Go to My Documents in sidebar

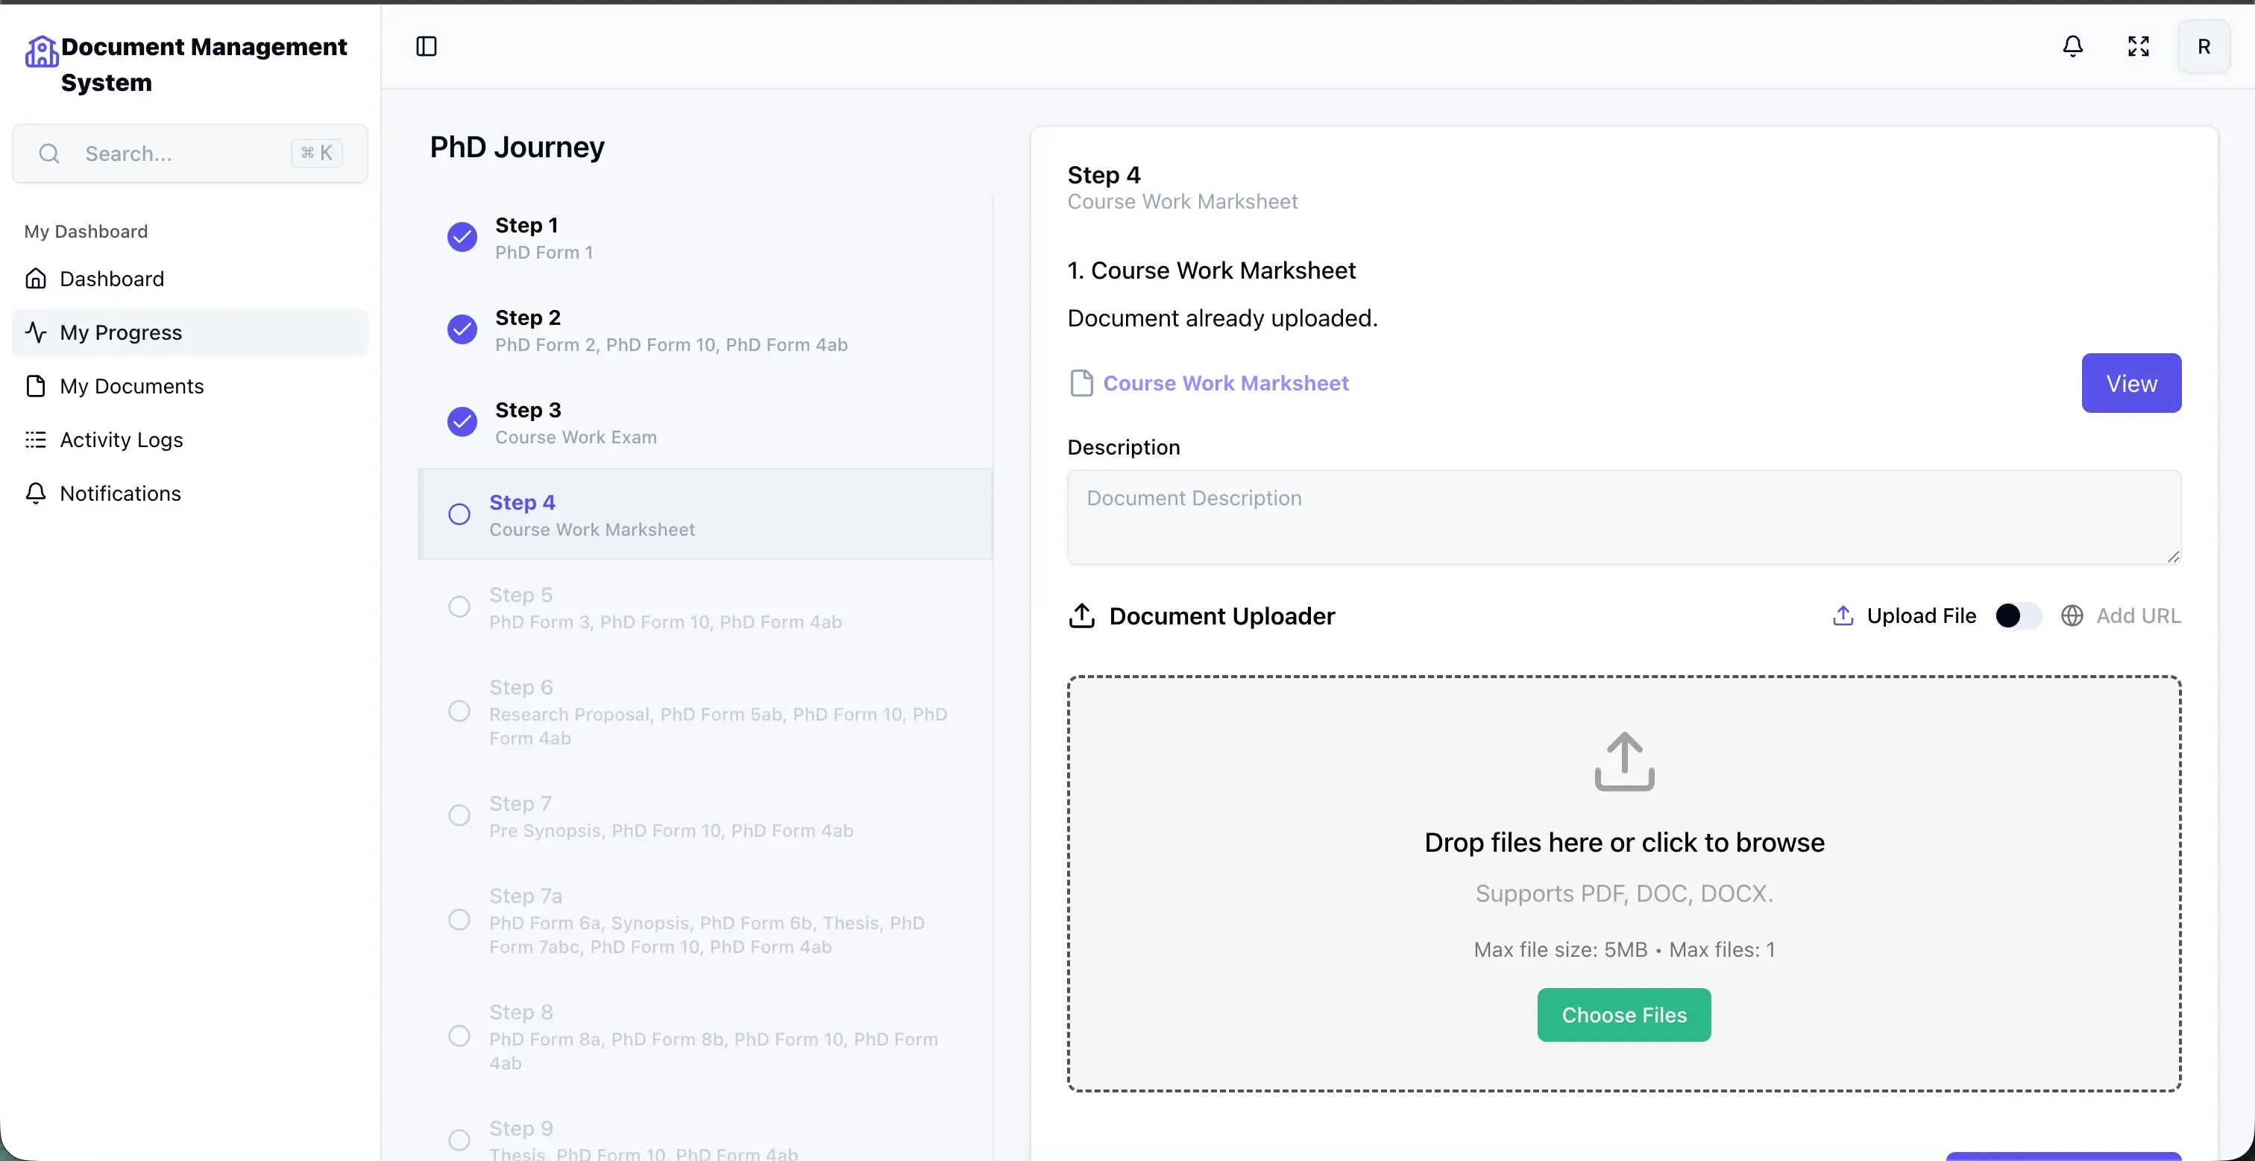pyautogui.click(x=131, y=386)
